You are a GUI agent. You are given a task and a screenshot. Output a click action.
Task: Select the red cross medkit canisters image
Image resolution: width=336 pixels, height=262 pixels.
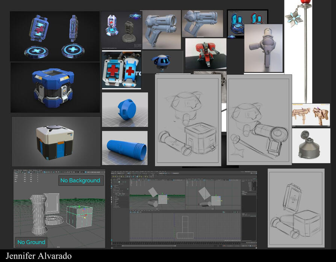click(x=121, y=70)
